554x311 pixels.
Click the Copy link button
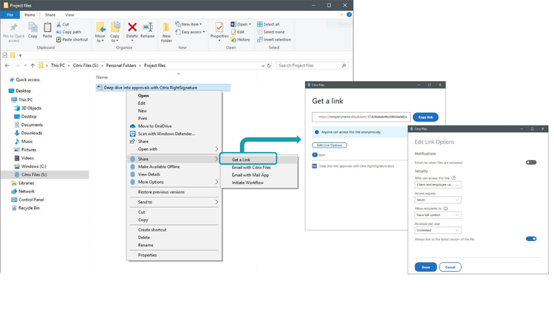pyautogui.click(x=425, y=117)
